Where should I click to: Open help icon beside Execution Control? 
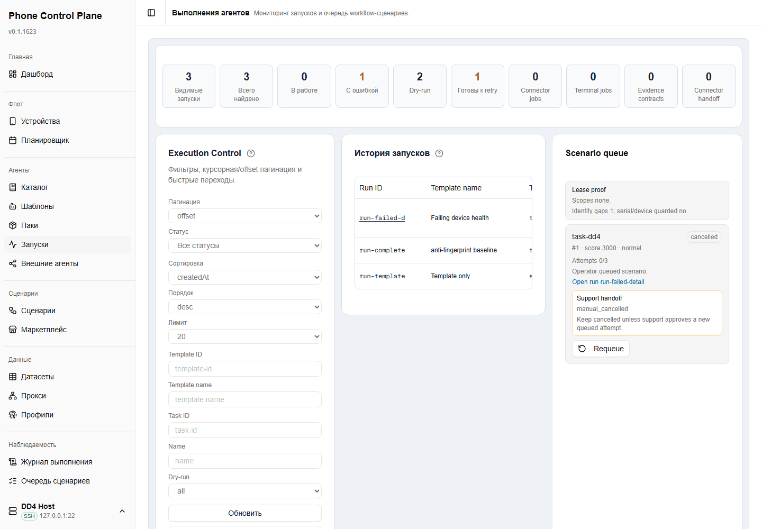(x=251, y=153)
